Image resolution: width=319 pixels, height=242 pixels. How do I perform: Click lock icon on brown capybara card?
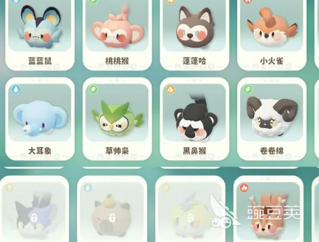click(x=112, y=218)
